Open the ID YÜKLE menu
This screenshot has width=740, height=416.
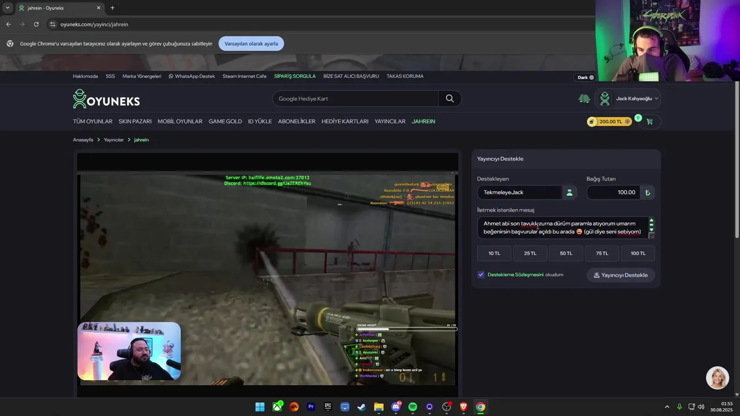point(260,121)
